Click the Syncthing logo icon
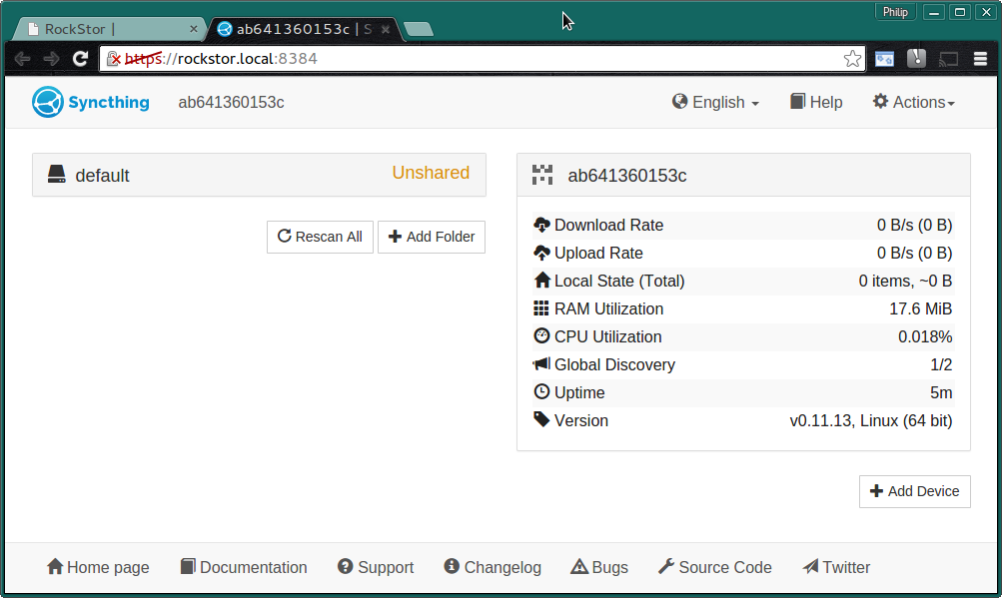This screenshot has height=598, width=1002. [x=47, y=102]
